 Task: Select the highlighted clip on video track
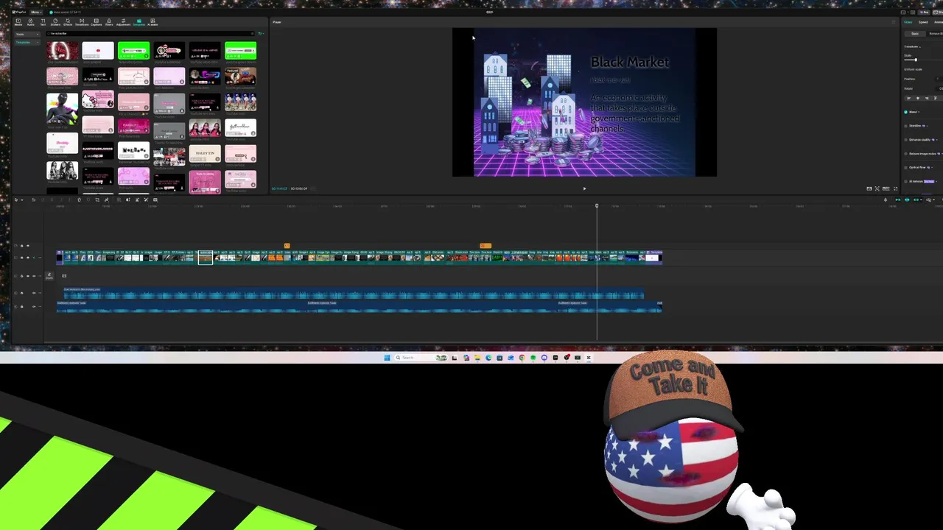pyautogui.click(x=206, y=258)
